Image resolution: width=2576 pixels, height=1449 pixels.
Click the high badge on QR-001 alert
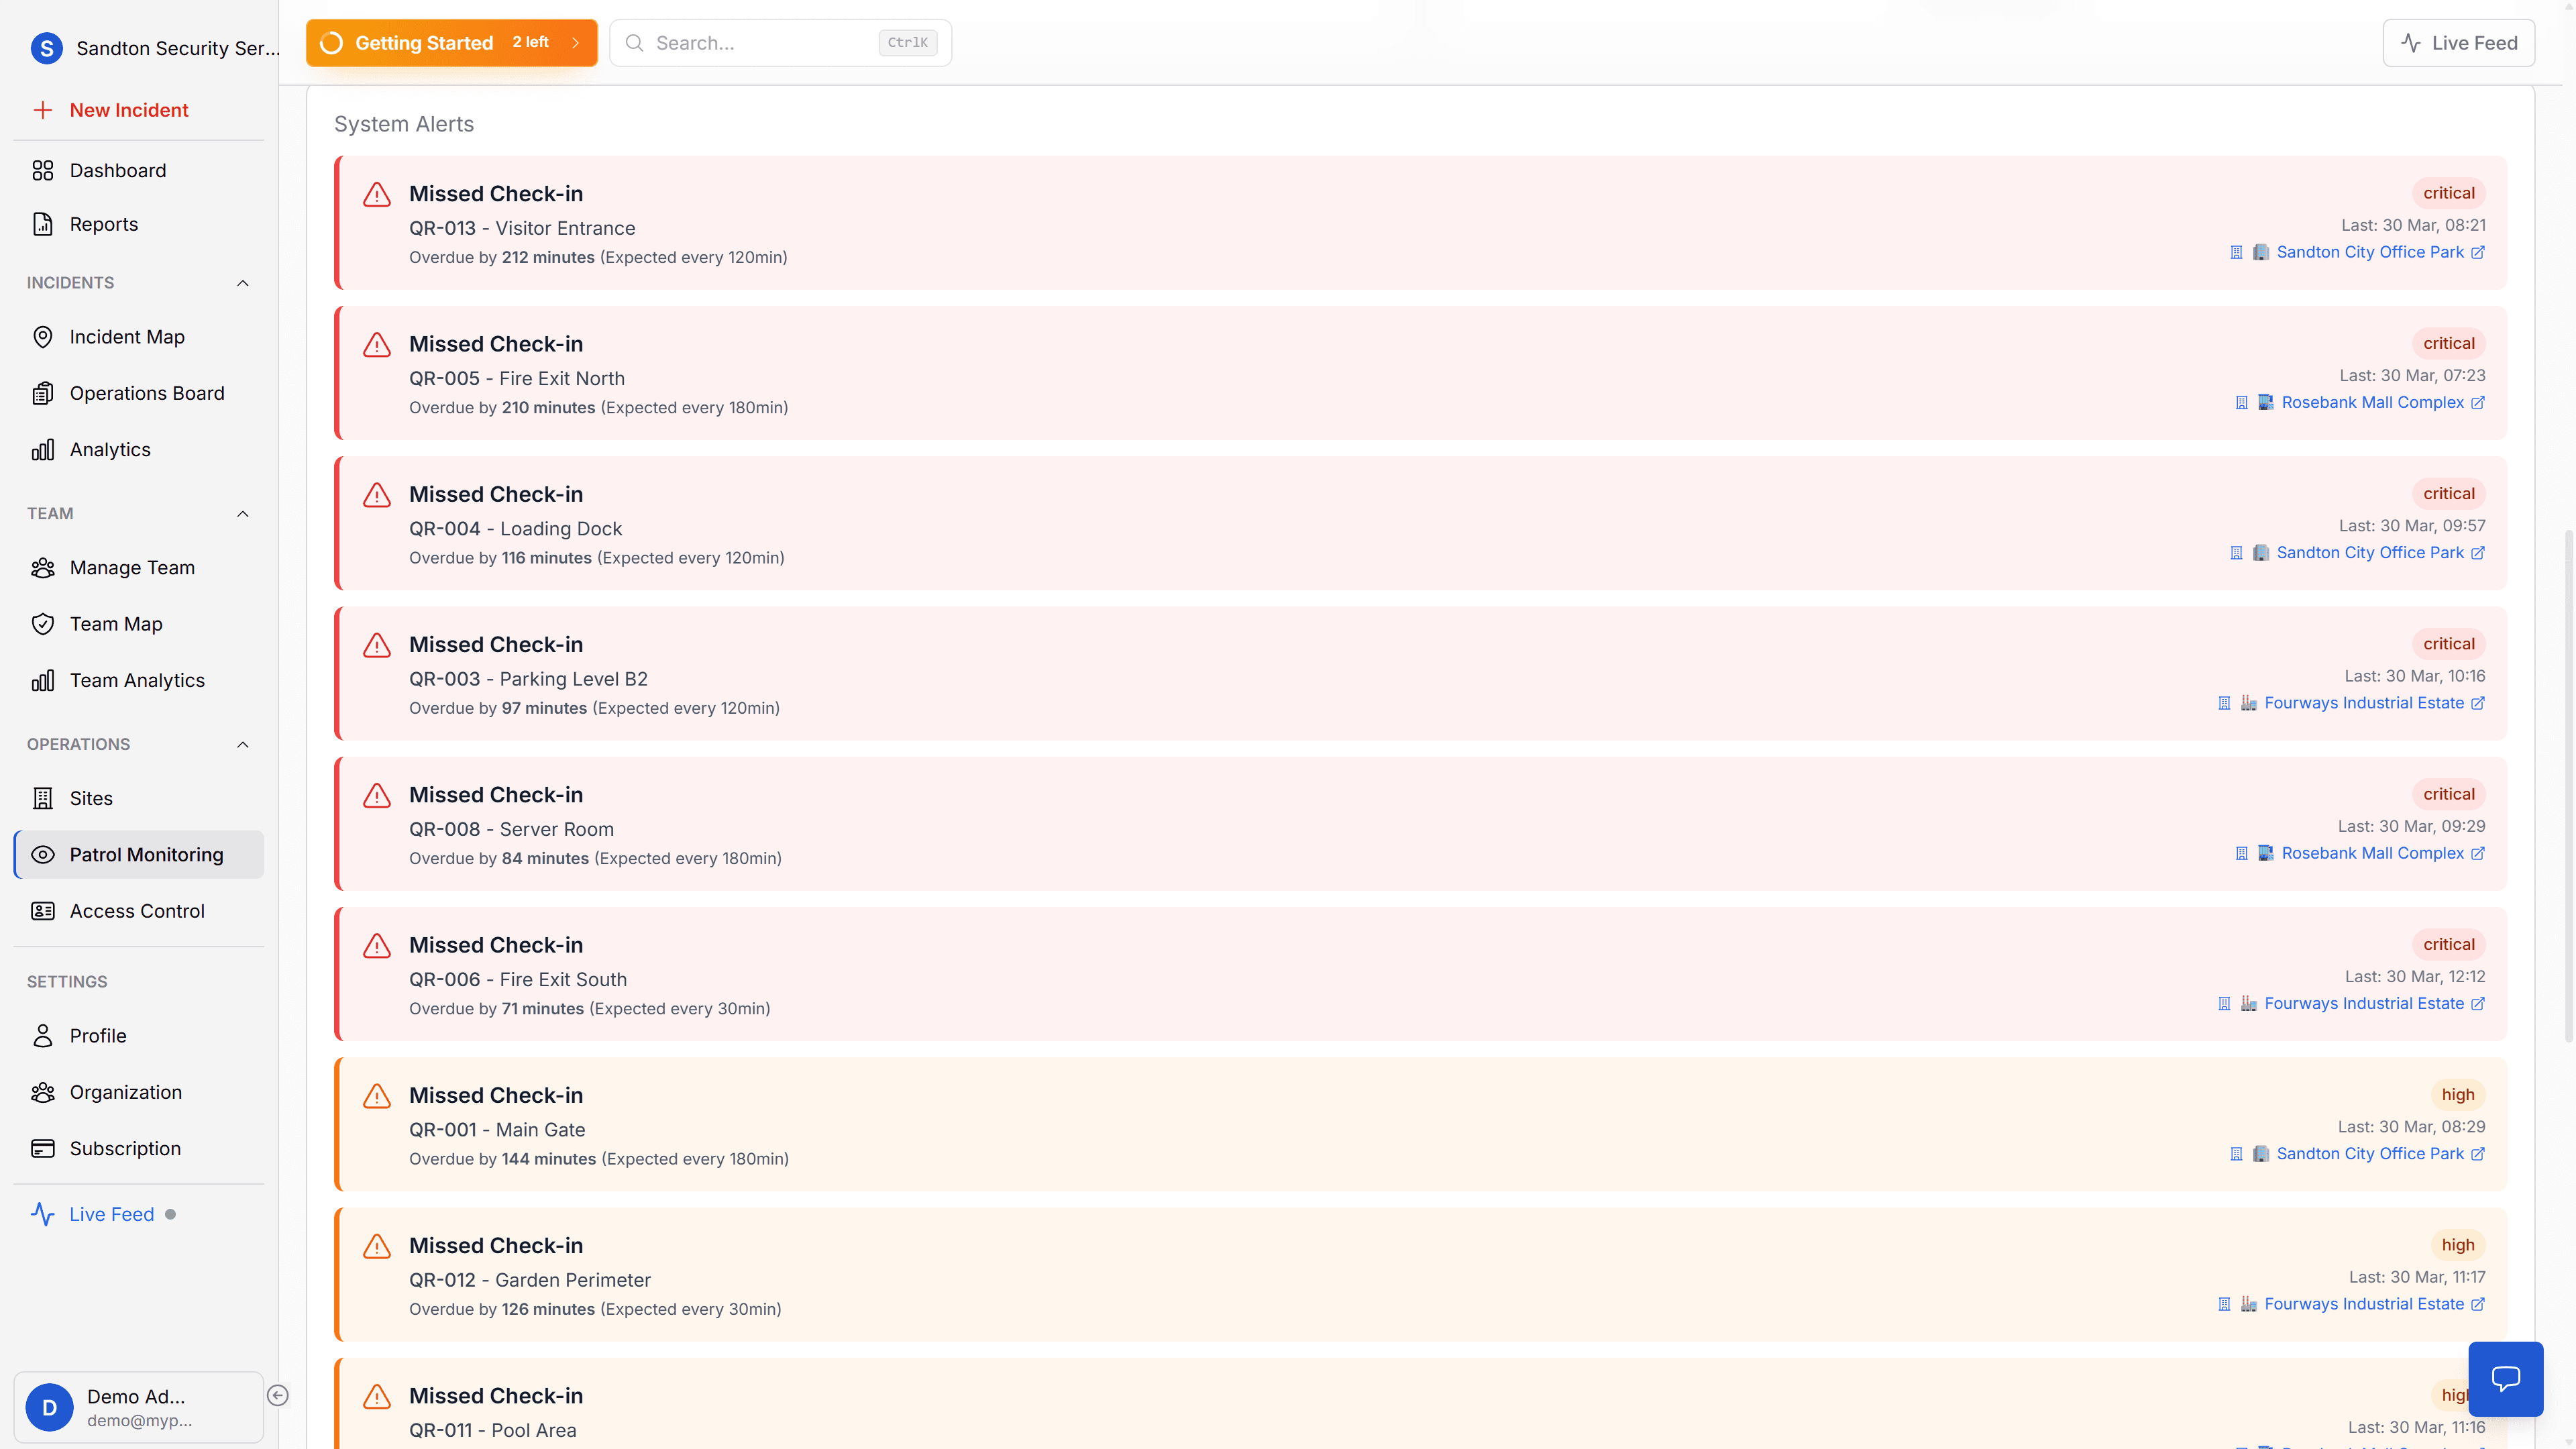[x=2457, y=1094]
